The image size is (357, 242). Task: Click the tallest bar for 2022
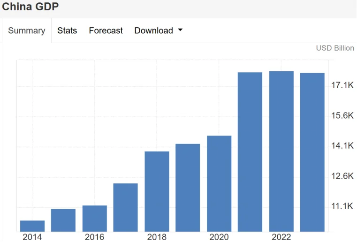point(281,151)
